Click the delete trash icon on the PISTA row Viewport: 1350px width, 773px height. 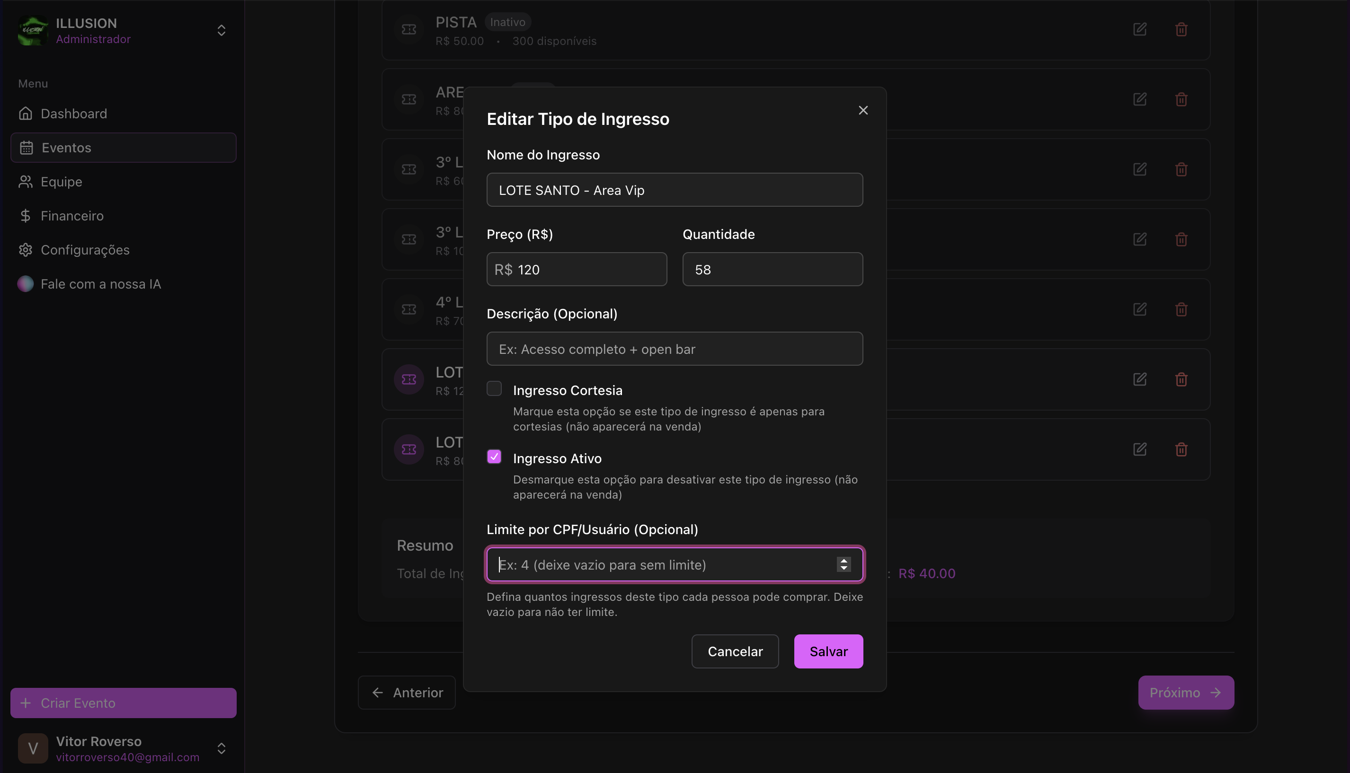coord(1181,29)
